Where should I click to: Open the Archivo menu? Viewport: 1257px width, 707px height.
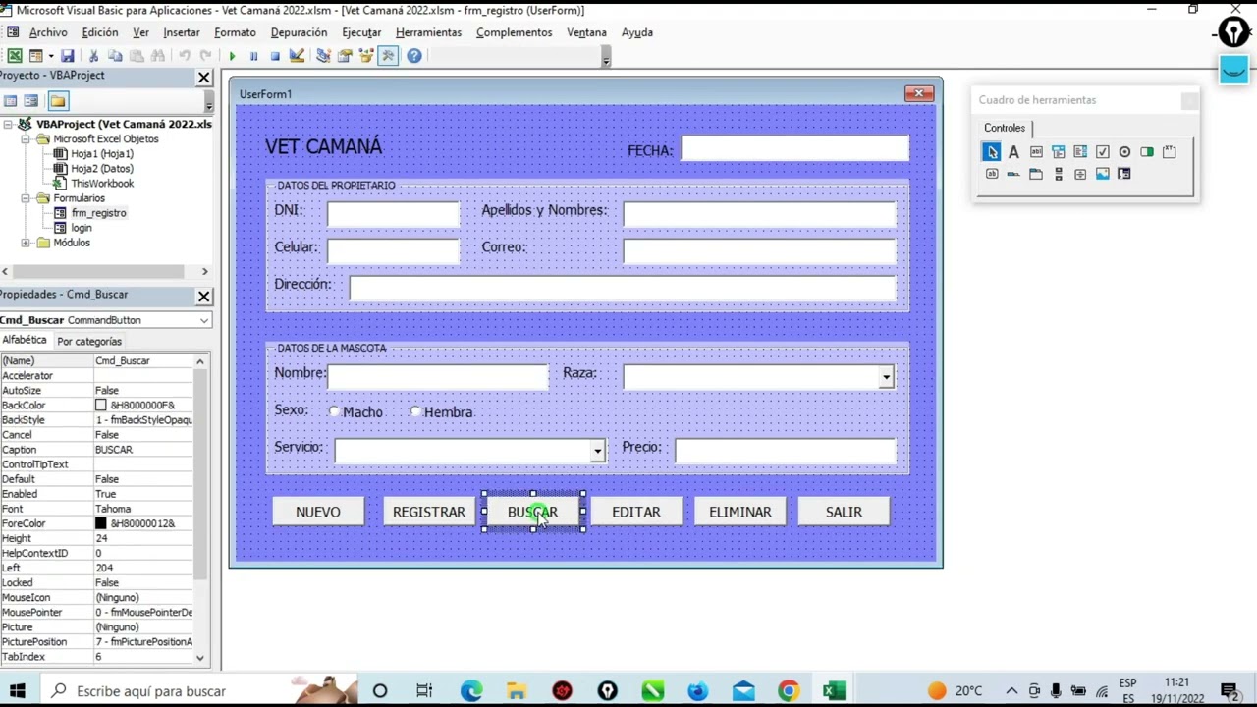pyautogui.click(x=48, y=32)
